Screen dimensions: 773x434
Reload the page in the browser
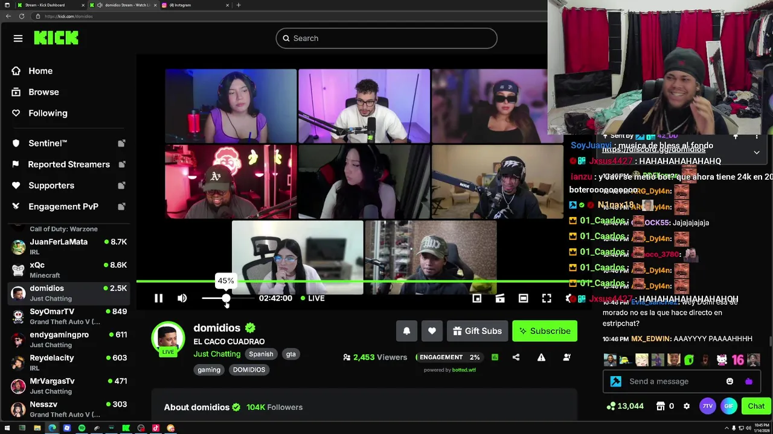pyautogui.click(x=21, y=16)
